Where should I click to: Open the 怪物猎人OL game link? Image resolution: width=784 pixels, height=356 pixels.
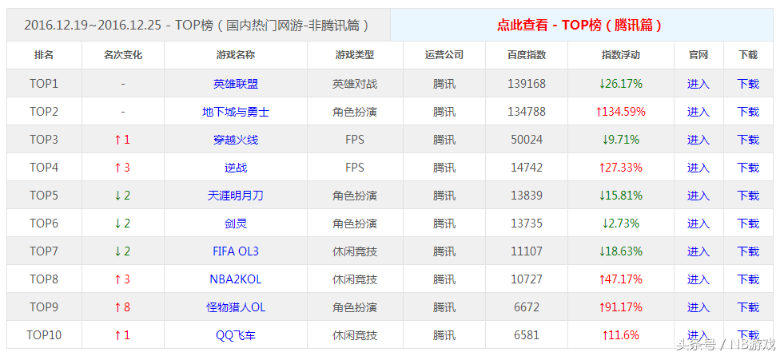coord(236,307)
